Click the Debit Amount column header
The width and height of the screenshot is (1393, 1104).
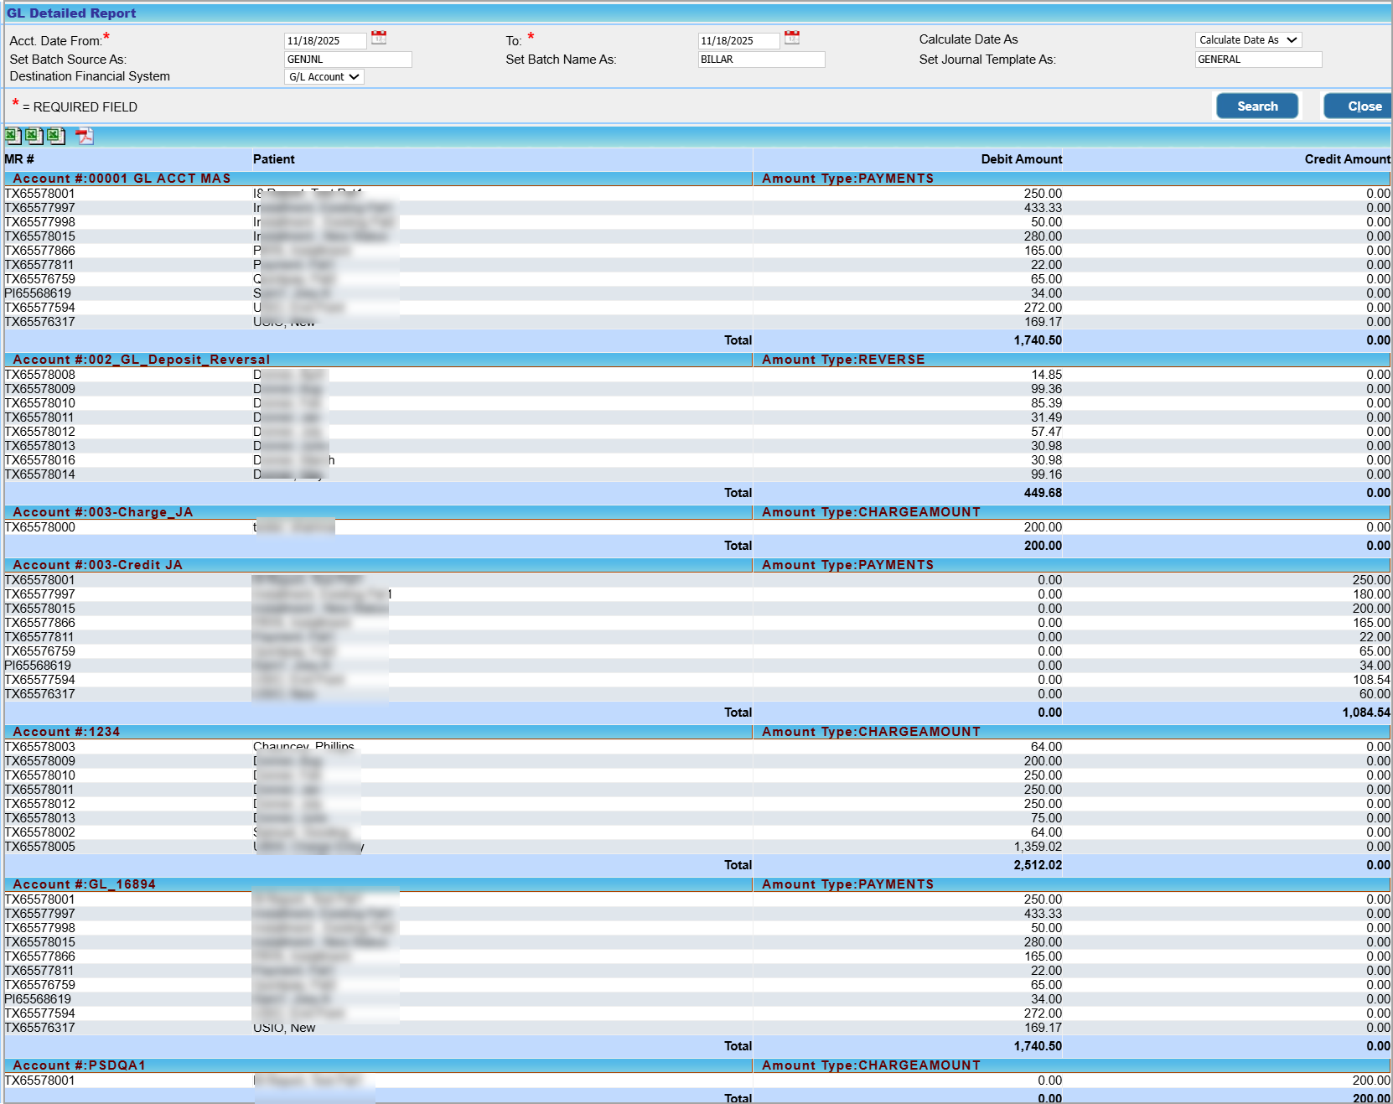pyautogui.click(x=1021, y=159)
